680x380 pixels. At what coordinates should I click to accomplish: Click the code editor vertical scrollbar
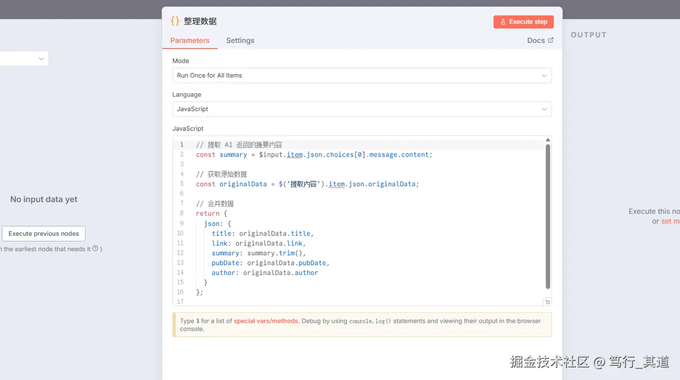(548, 212)
